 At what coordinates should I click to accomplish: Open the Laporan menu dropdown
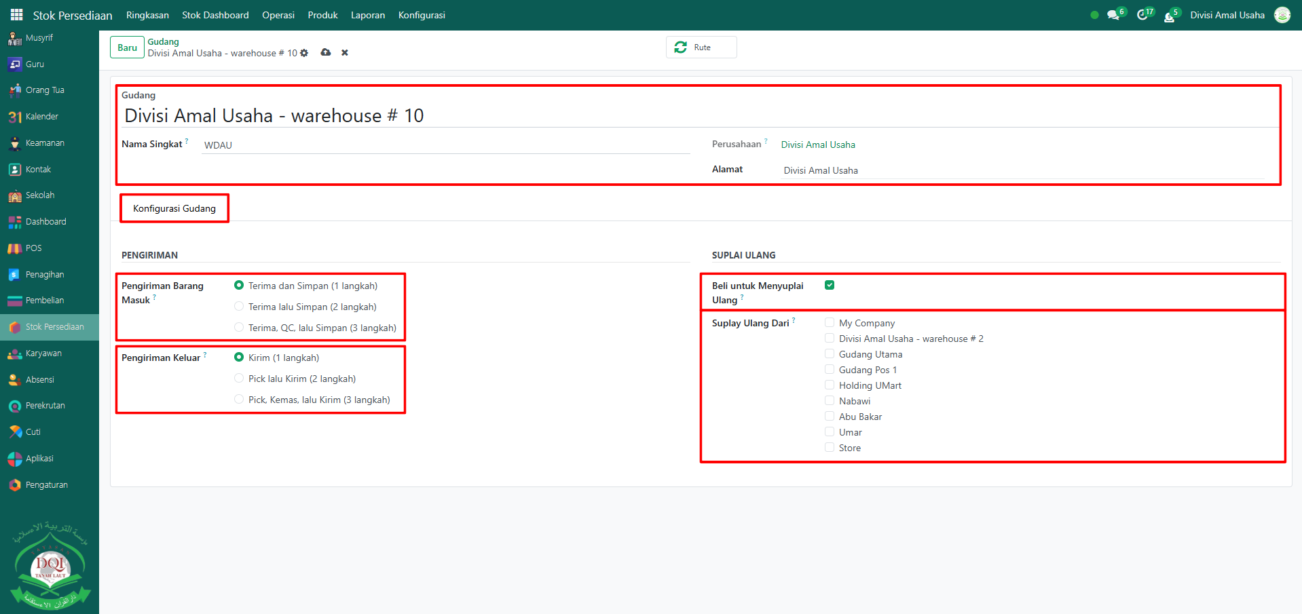tap(367, 15)
